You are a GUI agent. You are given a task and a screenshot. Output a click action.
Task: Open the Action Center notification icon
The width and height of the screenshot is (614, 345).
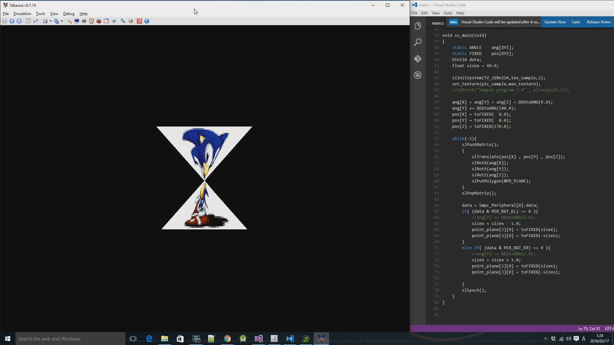tap(576, 339)
